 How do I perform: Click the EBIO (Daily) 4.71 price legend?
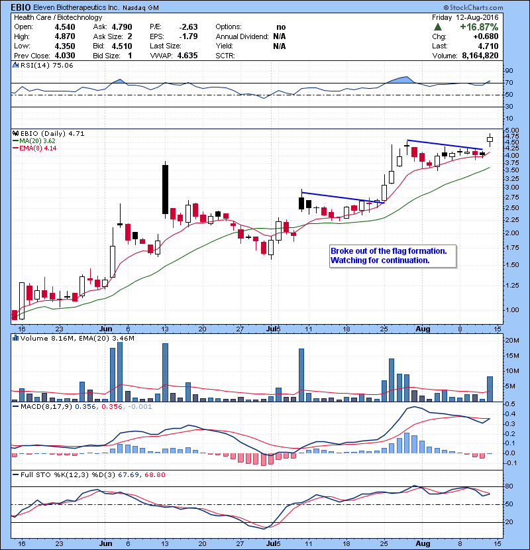pos(52,133)
